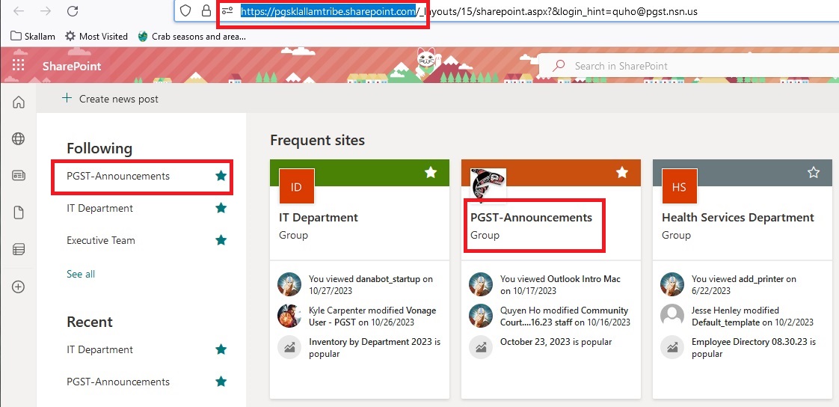Toggle PGST-Announcements star in Recent list
Viewport: 839px width, 407px height.
pyautogui.click(x=221, y=382)
